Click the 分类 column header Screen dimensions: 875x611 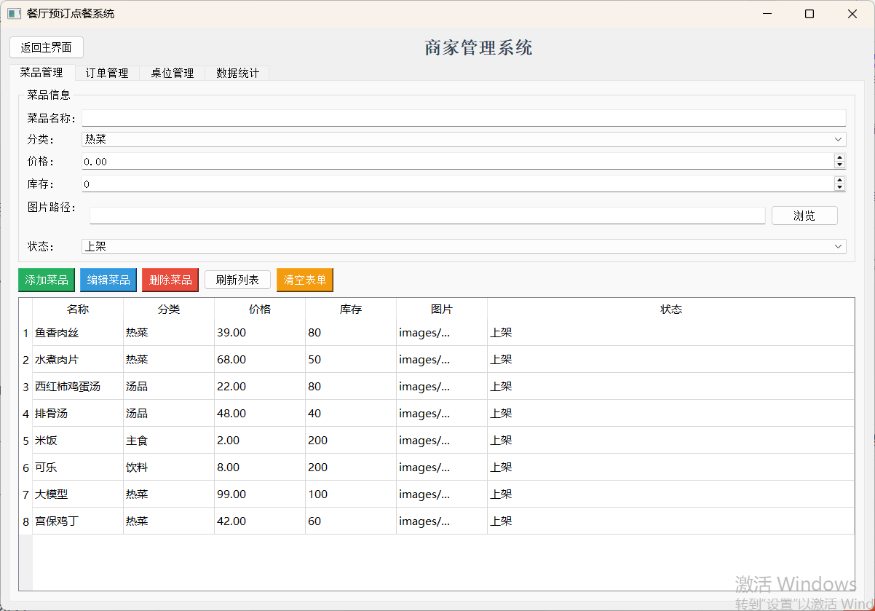(x=169, y=309)
